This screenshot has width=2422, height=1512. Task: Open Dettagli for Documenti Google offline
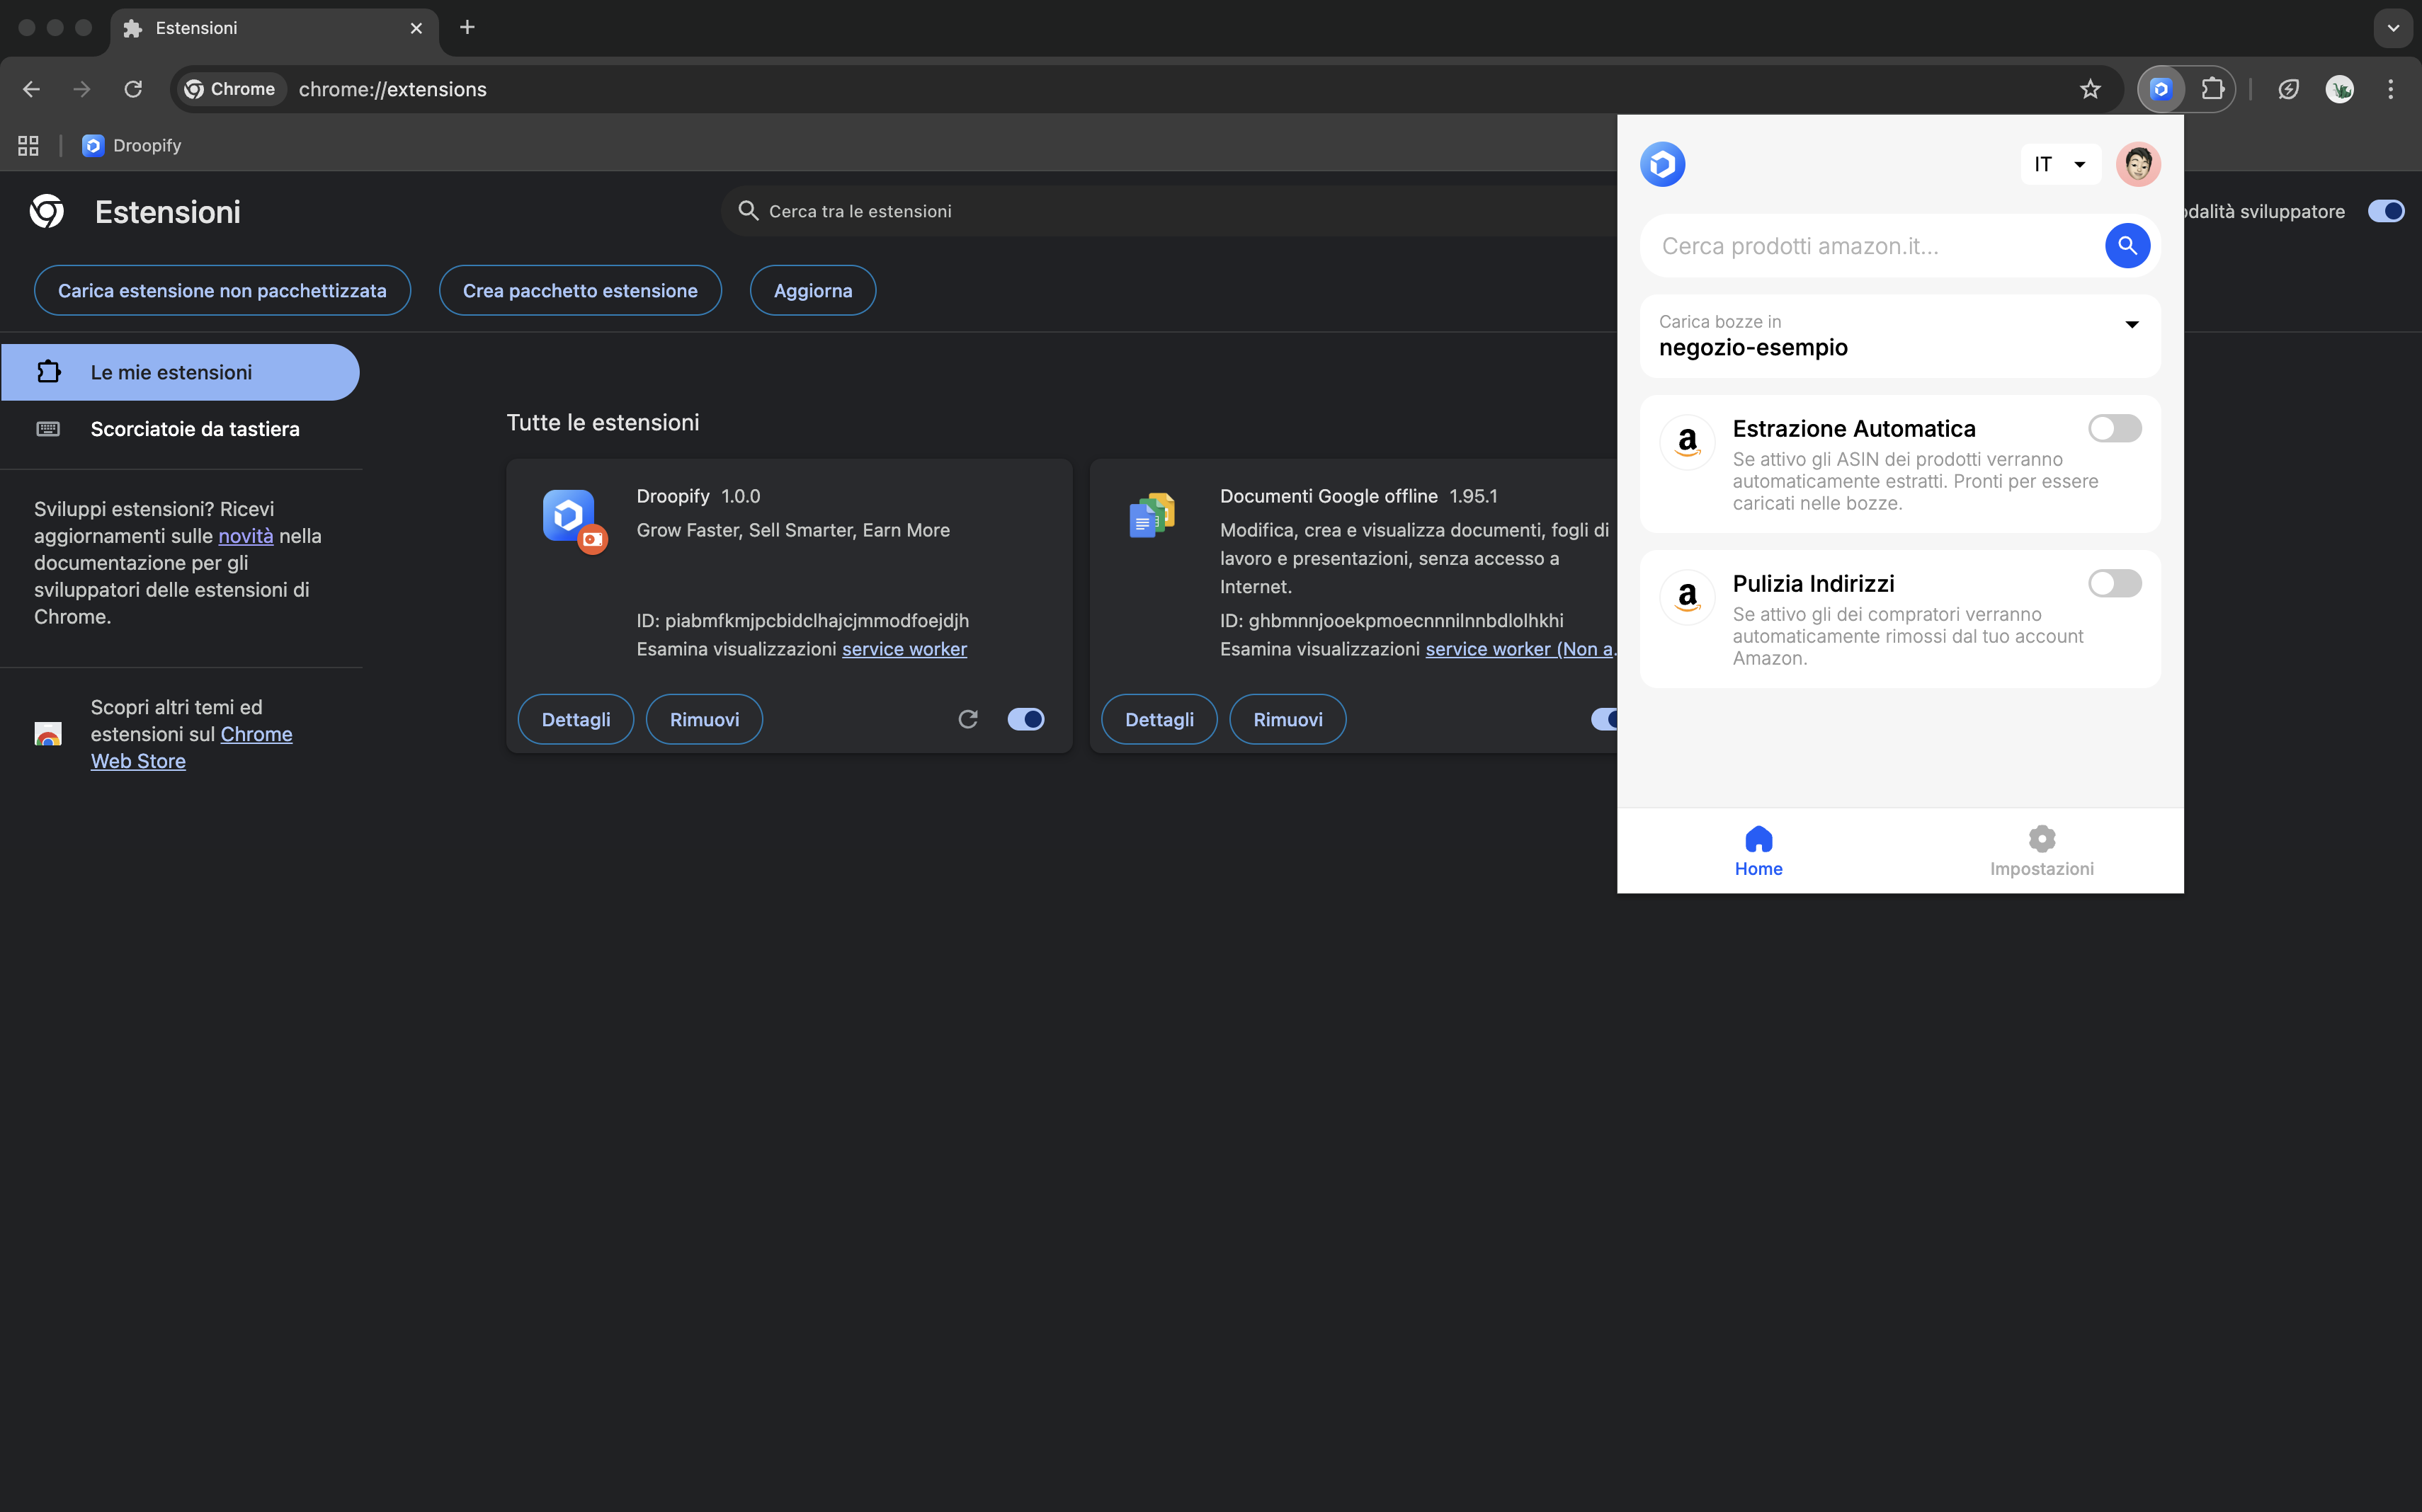click(x=1159, y=719)
